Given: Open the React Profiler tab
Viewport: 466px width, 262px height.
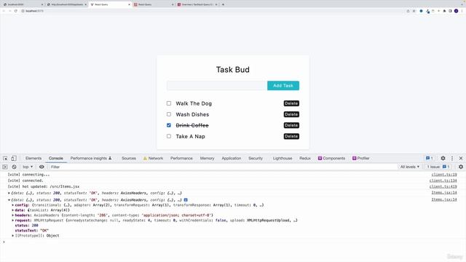Looking at the screenshot, I should tap(361, 159).
